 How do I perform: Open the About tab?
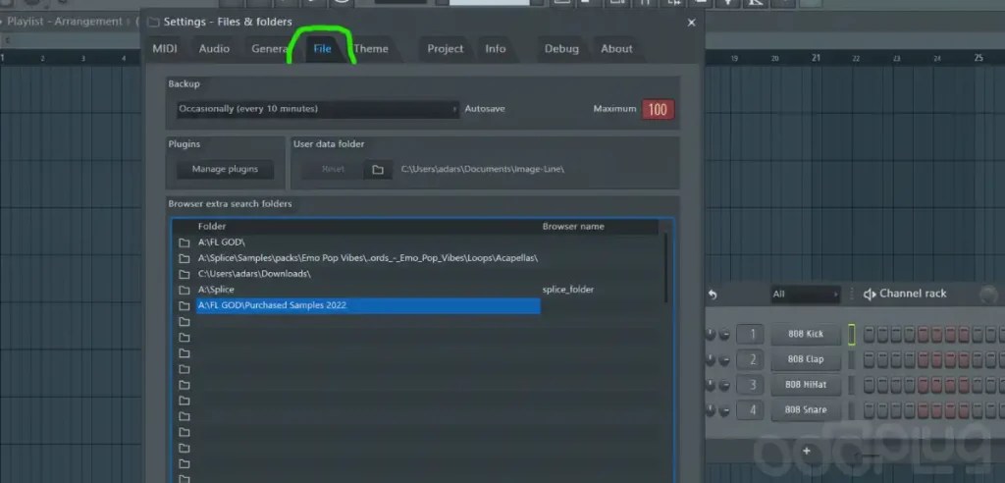616,49
